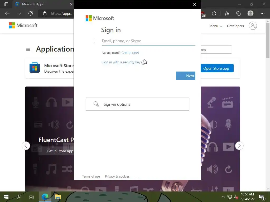The width and height of the screenshot is (270, 202).
Task: Open Edge profile avatar
Action: [250, 13]
